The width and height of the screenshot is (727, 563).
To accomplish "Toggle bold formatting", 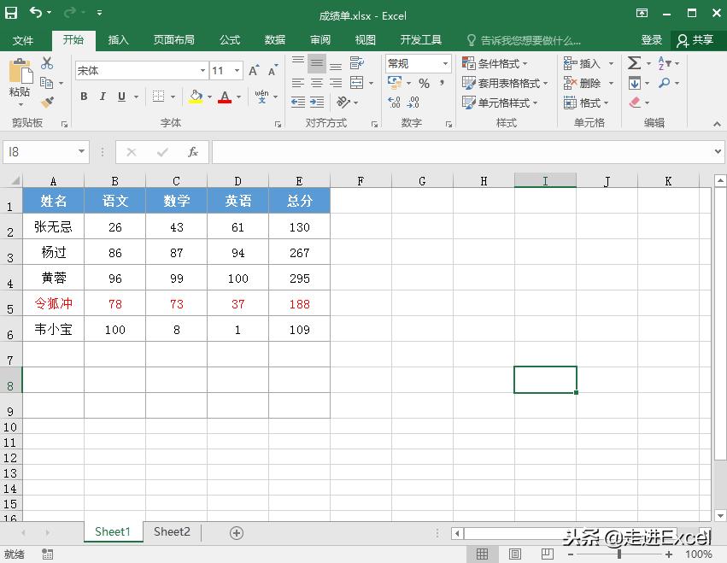I will 83,97.
